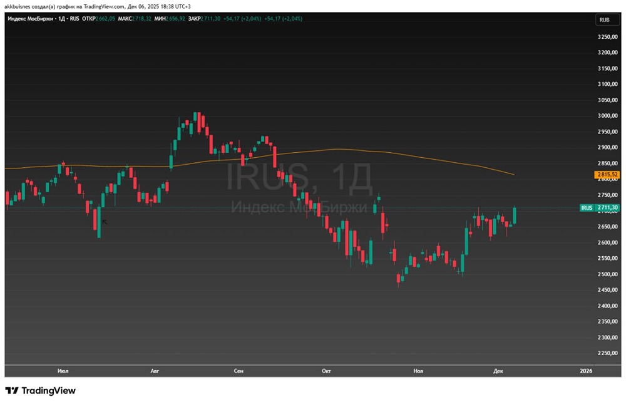Click the 2550,00 price axis label
The width and height of the screenshot is (626, 404).
[607, 258]
